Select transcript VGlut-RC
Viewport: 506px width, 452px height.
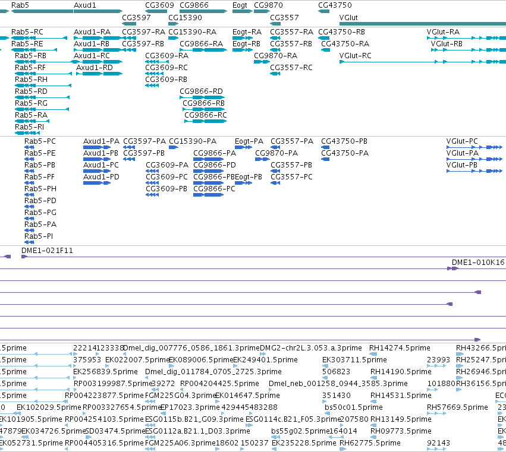pyautogui.click(x=423, y=62)
